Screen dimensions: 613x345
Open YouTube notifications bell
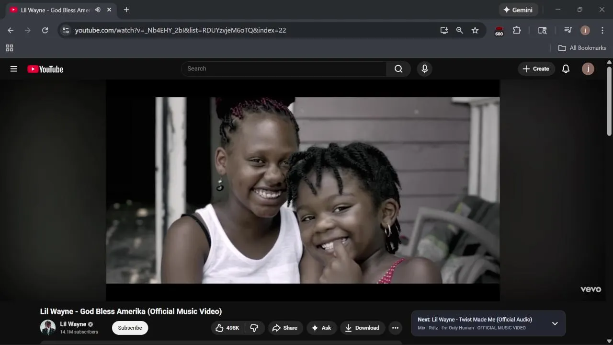click(x=566, y=69)
